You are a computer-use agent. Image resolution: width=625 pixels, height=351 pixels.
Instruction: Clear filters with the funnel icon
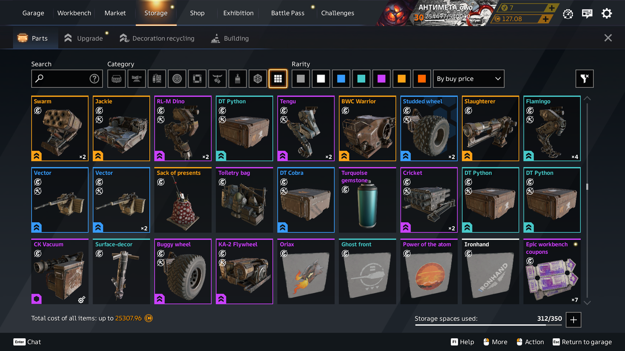coord(584,78)
